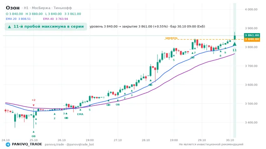Click the 24.10 date axis label

click(x=5, y=140)
